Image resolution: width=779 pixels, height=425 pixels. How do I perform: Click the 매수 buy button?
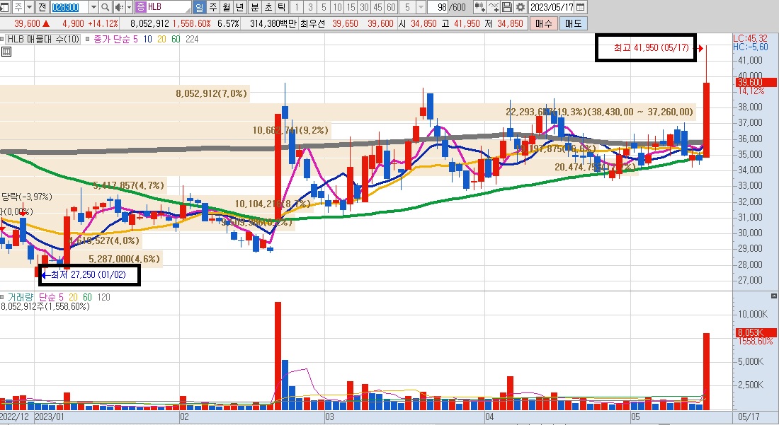[543, 23]
